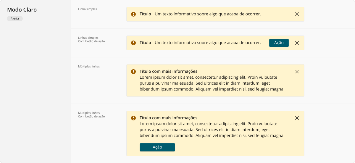Close the alert labeled 'Linha simples'

click(297, 14)
